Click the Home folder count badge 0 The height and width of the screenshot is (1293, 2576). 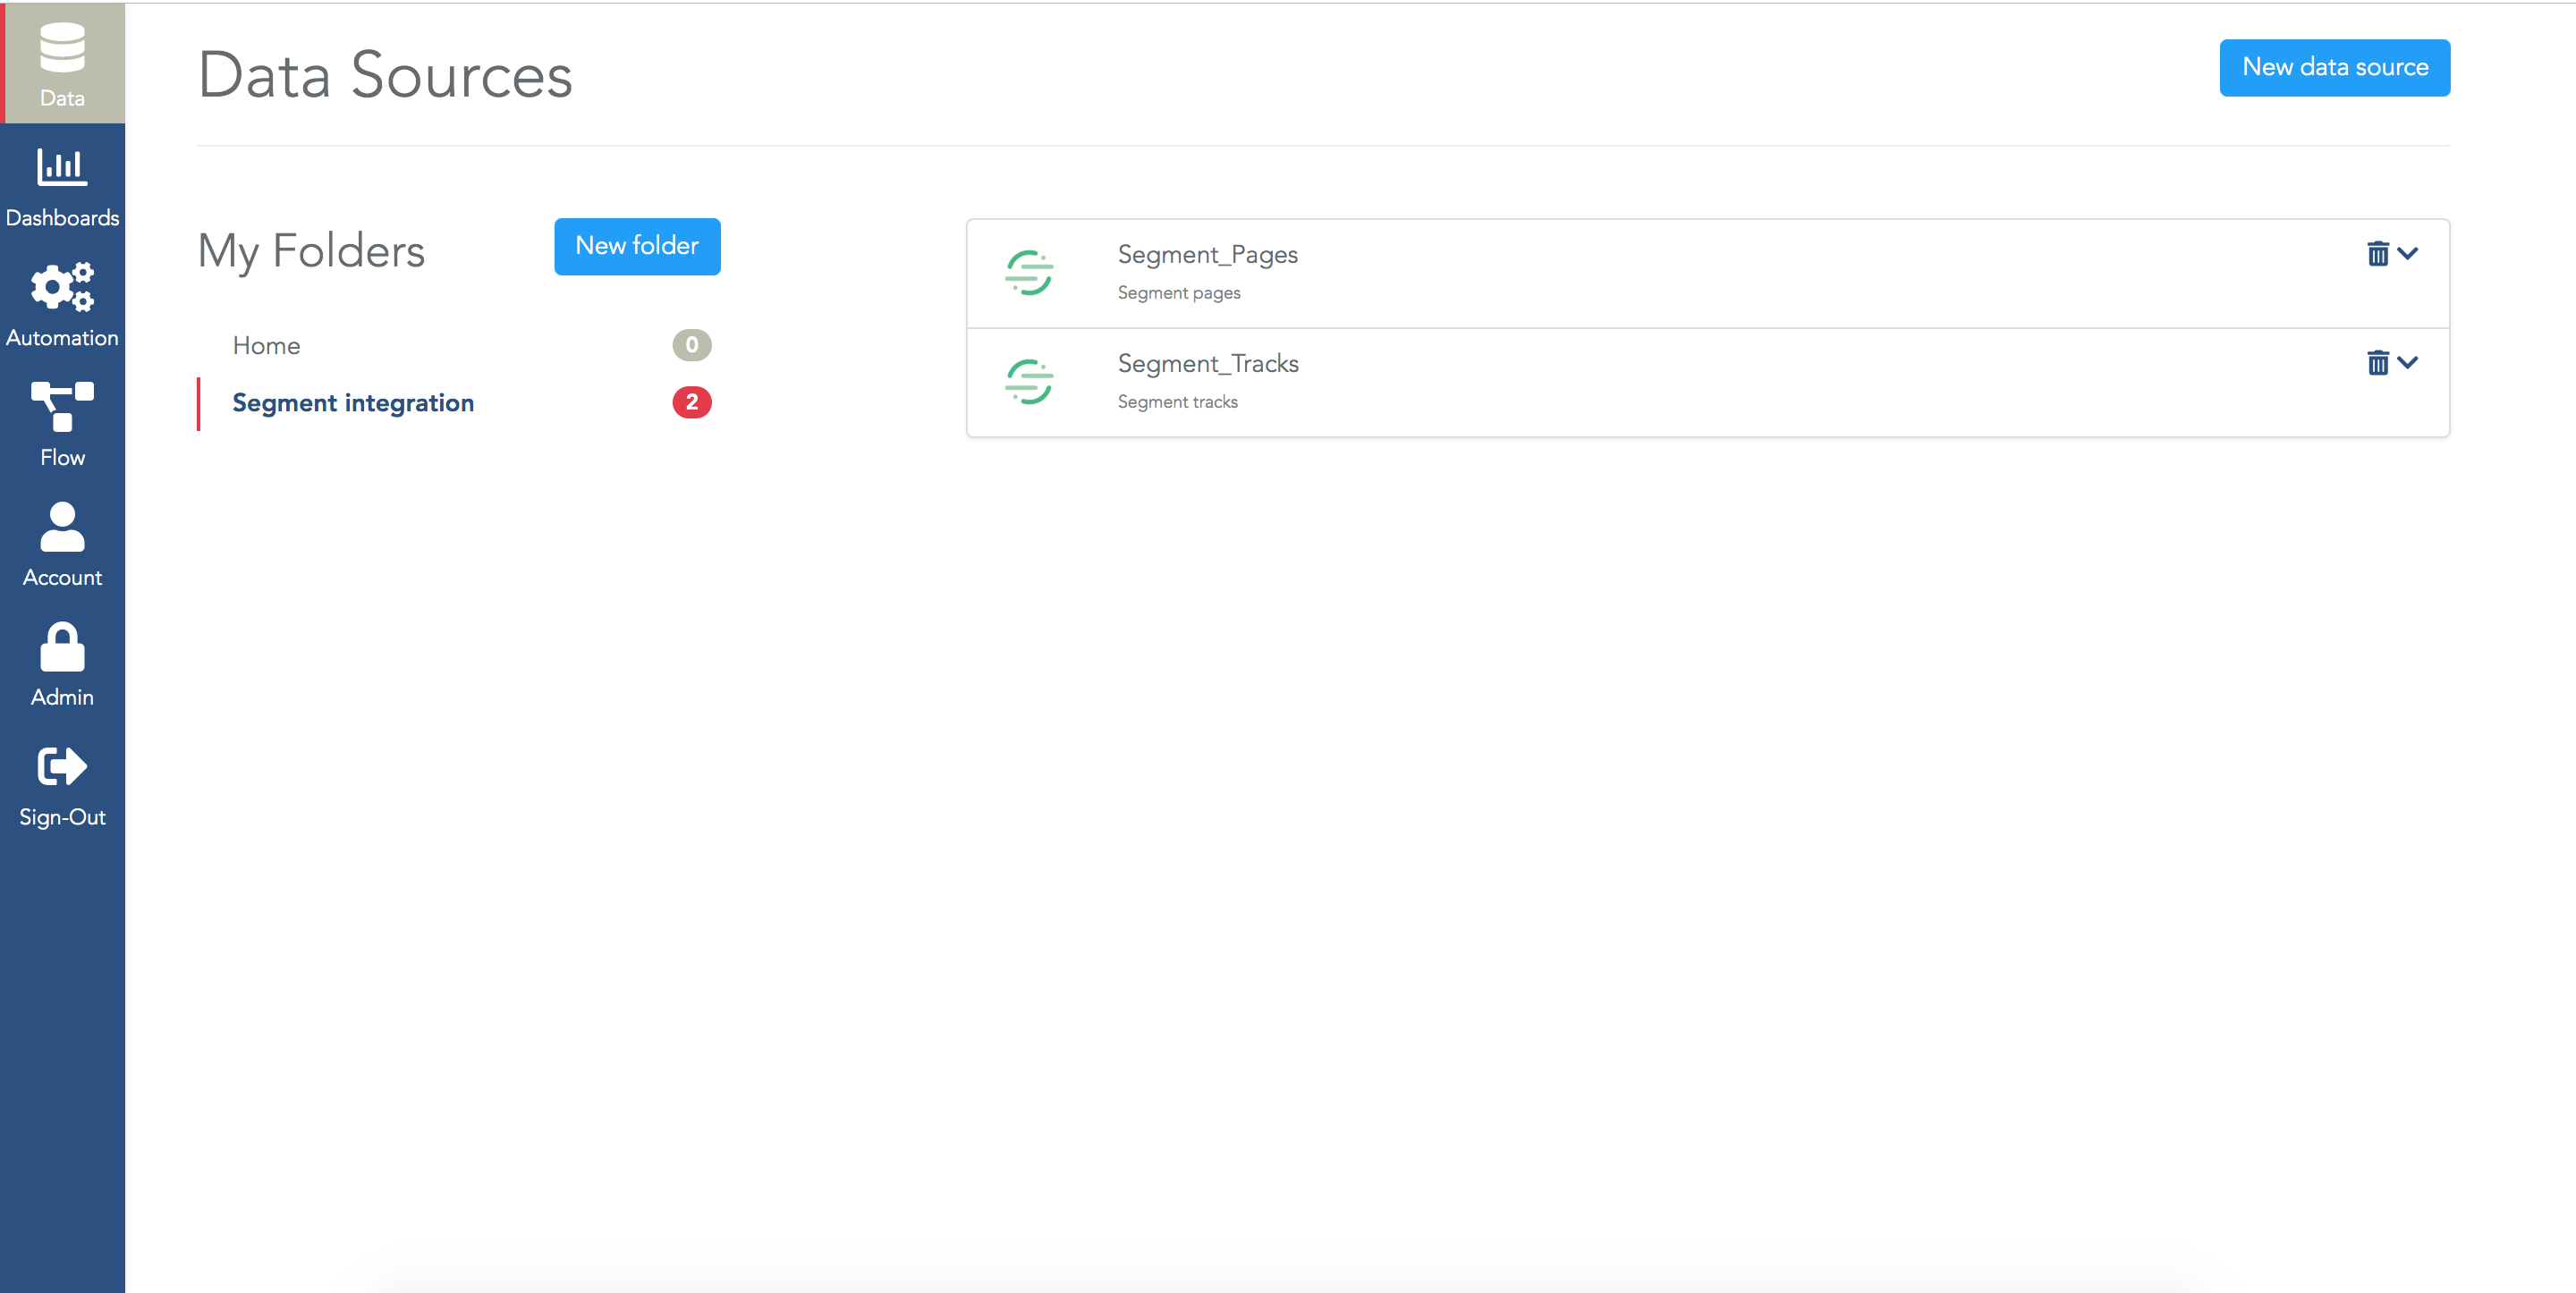(x=691, y=345)
